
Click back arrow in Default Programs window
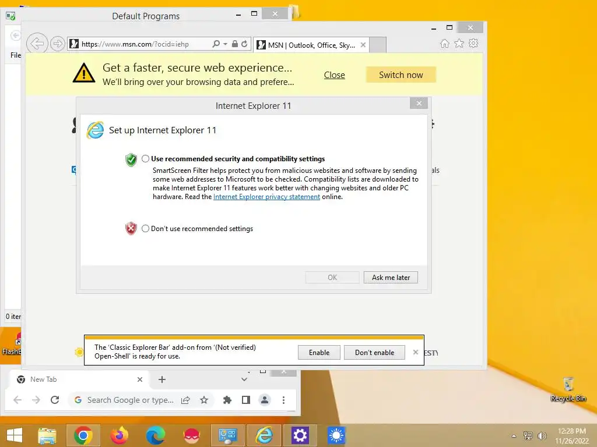[15, 36]
